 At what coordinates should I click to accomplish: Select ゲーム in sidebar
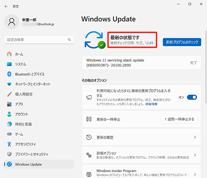tap(39, 134)
